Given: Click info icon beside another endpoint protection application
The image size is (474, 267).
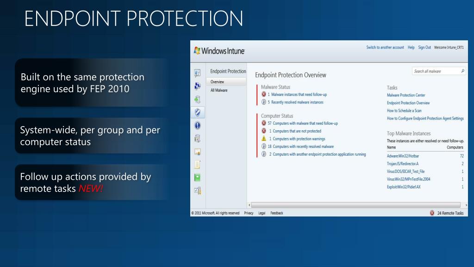Looking at the screenshot, I should (264, 154).
